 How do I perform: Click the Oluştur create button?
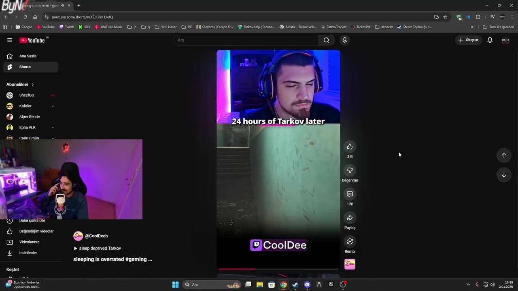(x=468, y=40)
